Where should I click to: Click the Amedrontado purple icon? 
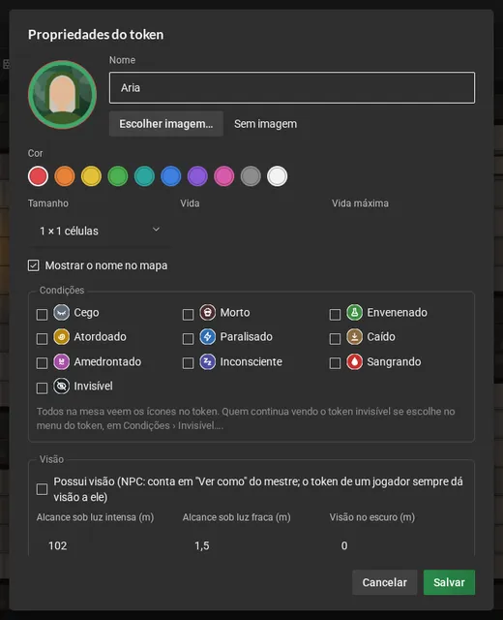(x=61, y=361)
